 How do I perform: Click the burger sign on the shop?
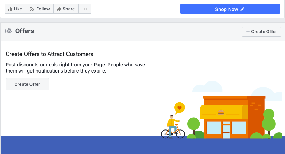[x=221, y=112]
